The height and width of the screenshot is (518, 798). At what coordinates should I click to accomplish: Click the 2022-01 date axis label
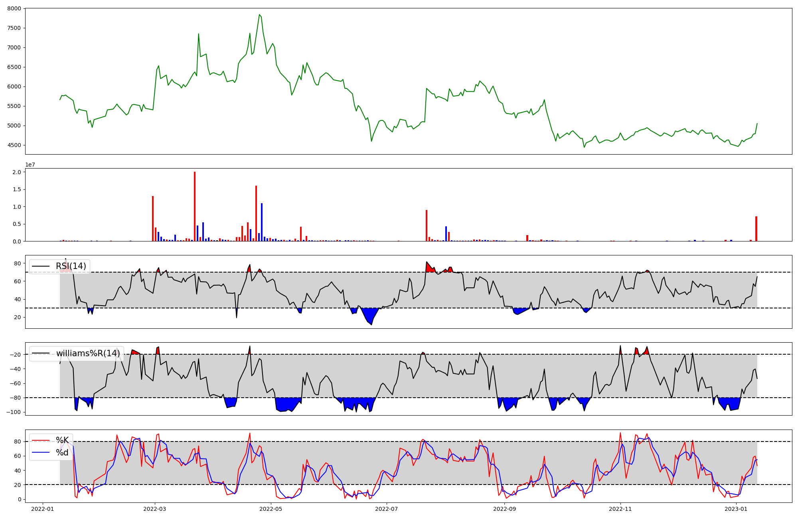[42, 509]
